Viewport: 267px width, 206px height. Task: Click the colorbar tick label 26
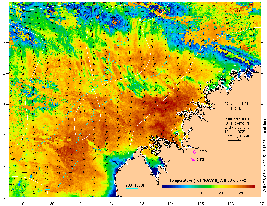pyautogui.click(x=180, y=193)
